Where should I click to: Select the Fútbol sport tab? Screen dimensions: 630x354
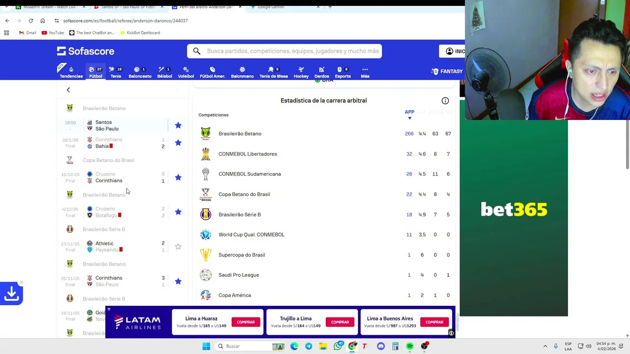coord(95,72)
